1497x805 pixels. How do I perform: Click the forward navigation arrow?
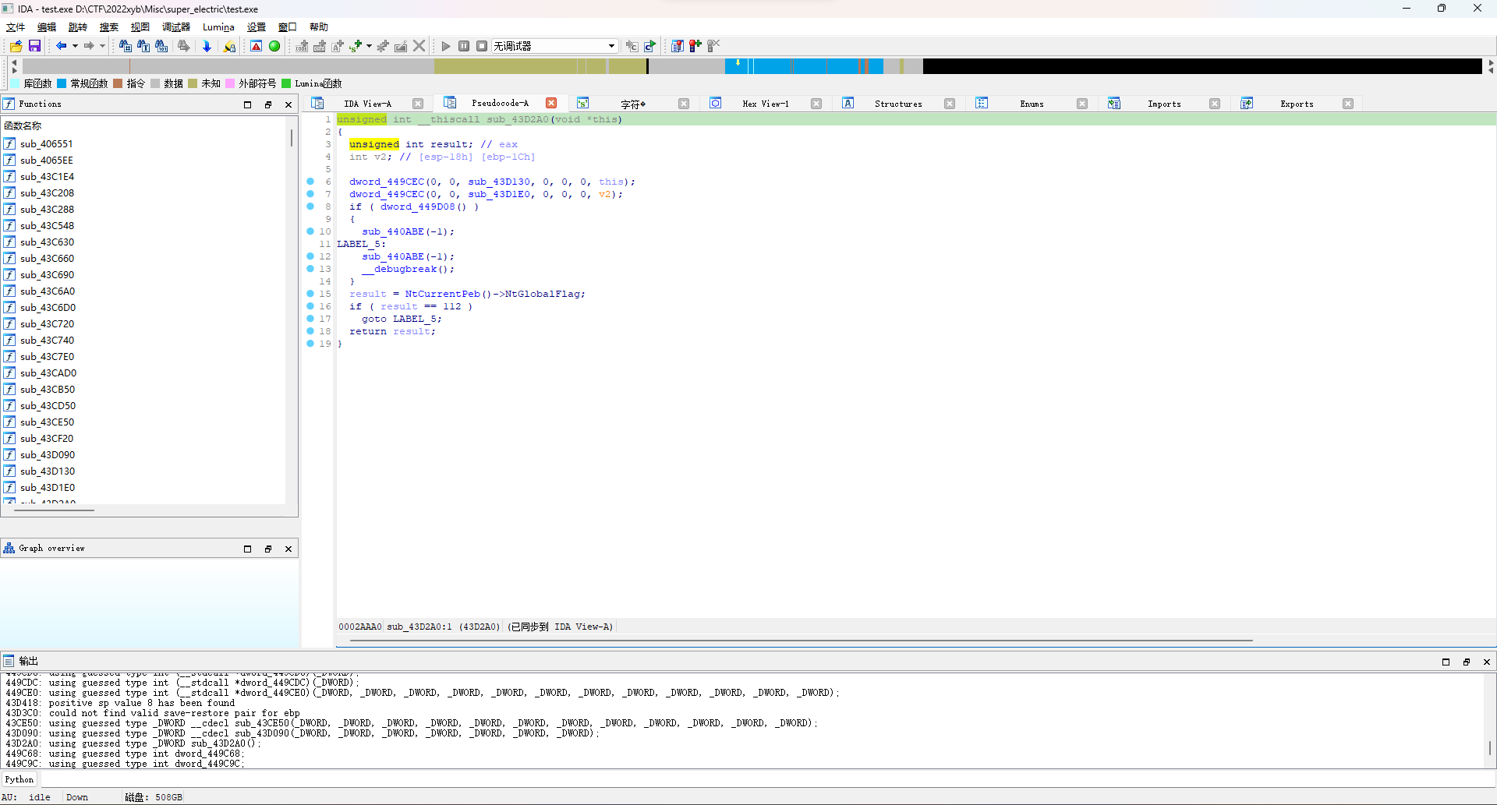[x=89, y=46]
